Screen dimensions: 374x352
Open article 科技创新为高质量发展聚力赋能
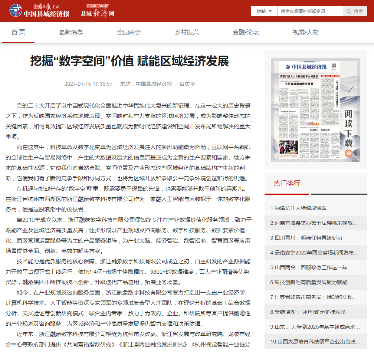point(309,282)
